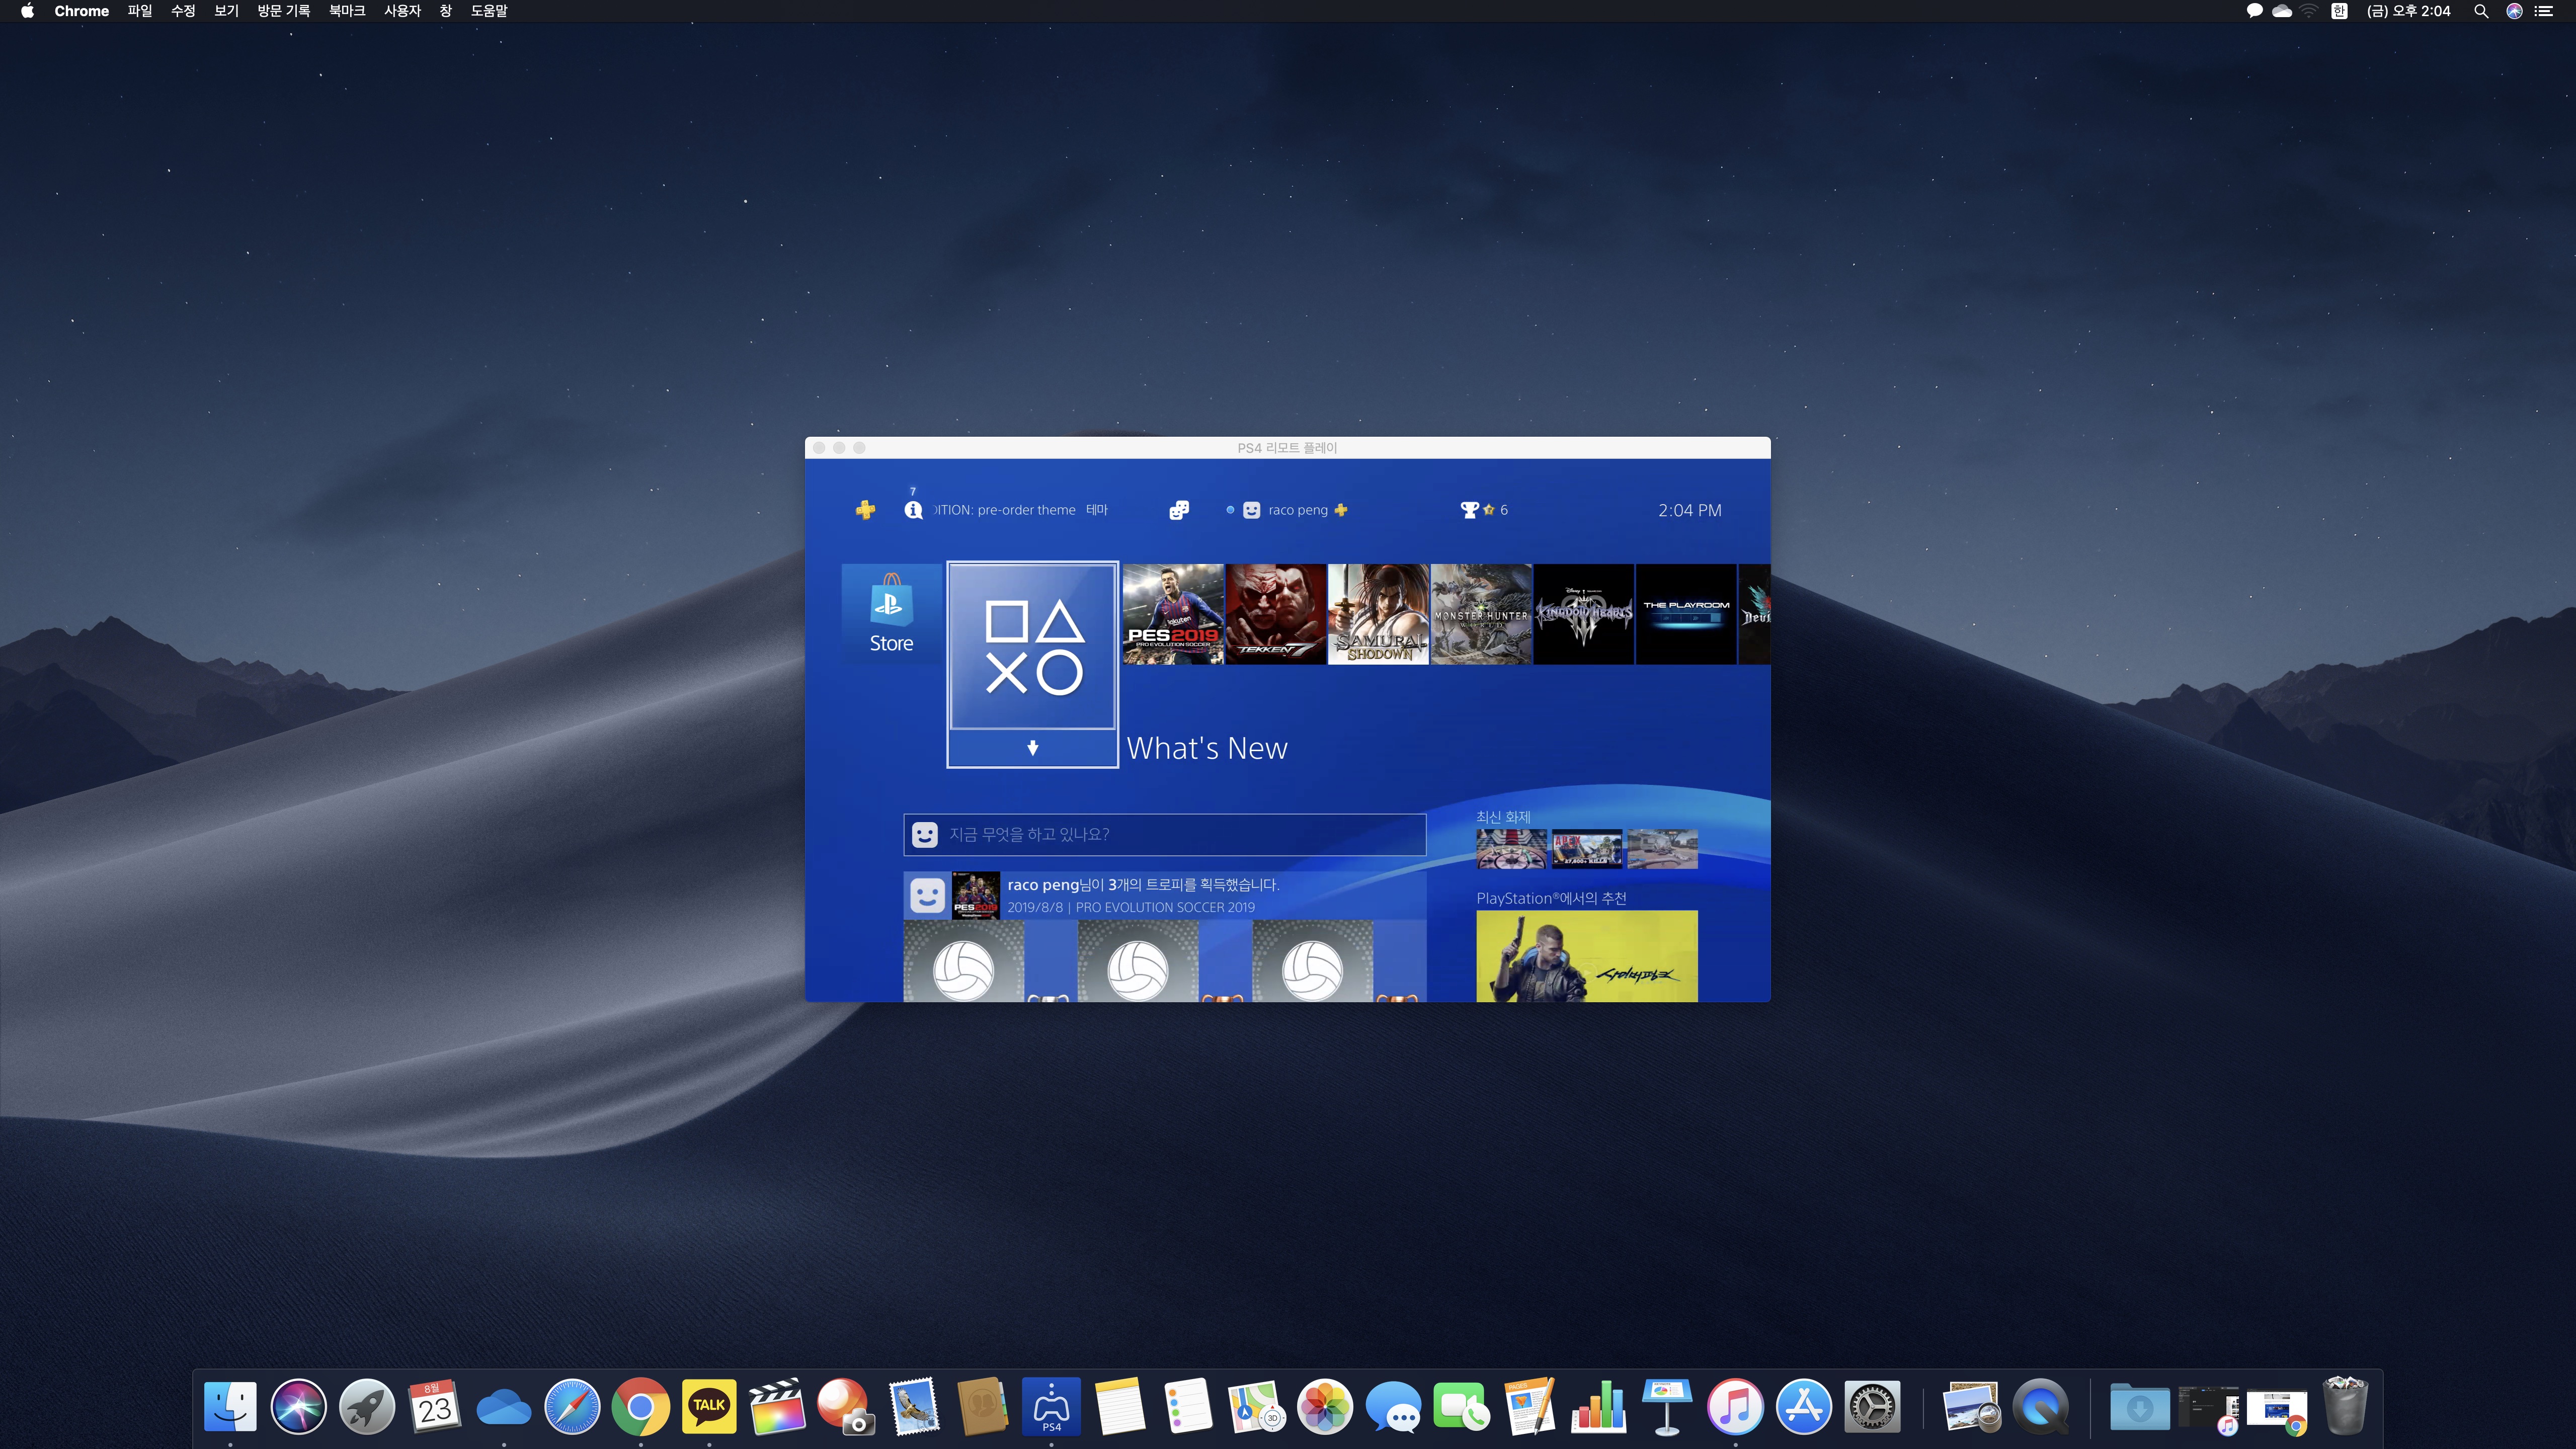
Task: Click the 지금 무엇을 하고 있나요 status field
Action: 1164,834
